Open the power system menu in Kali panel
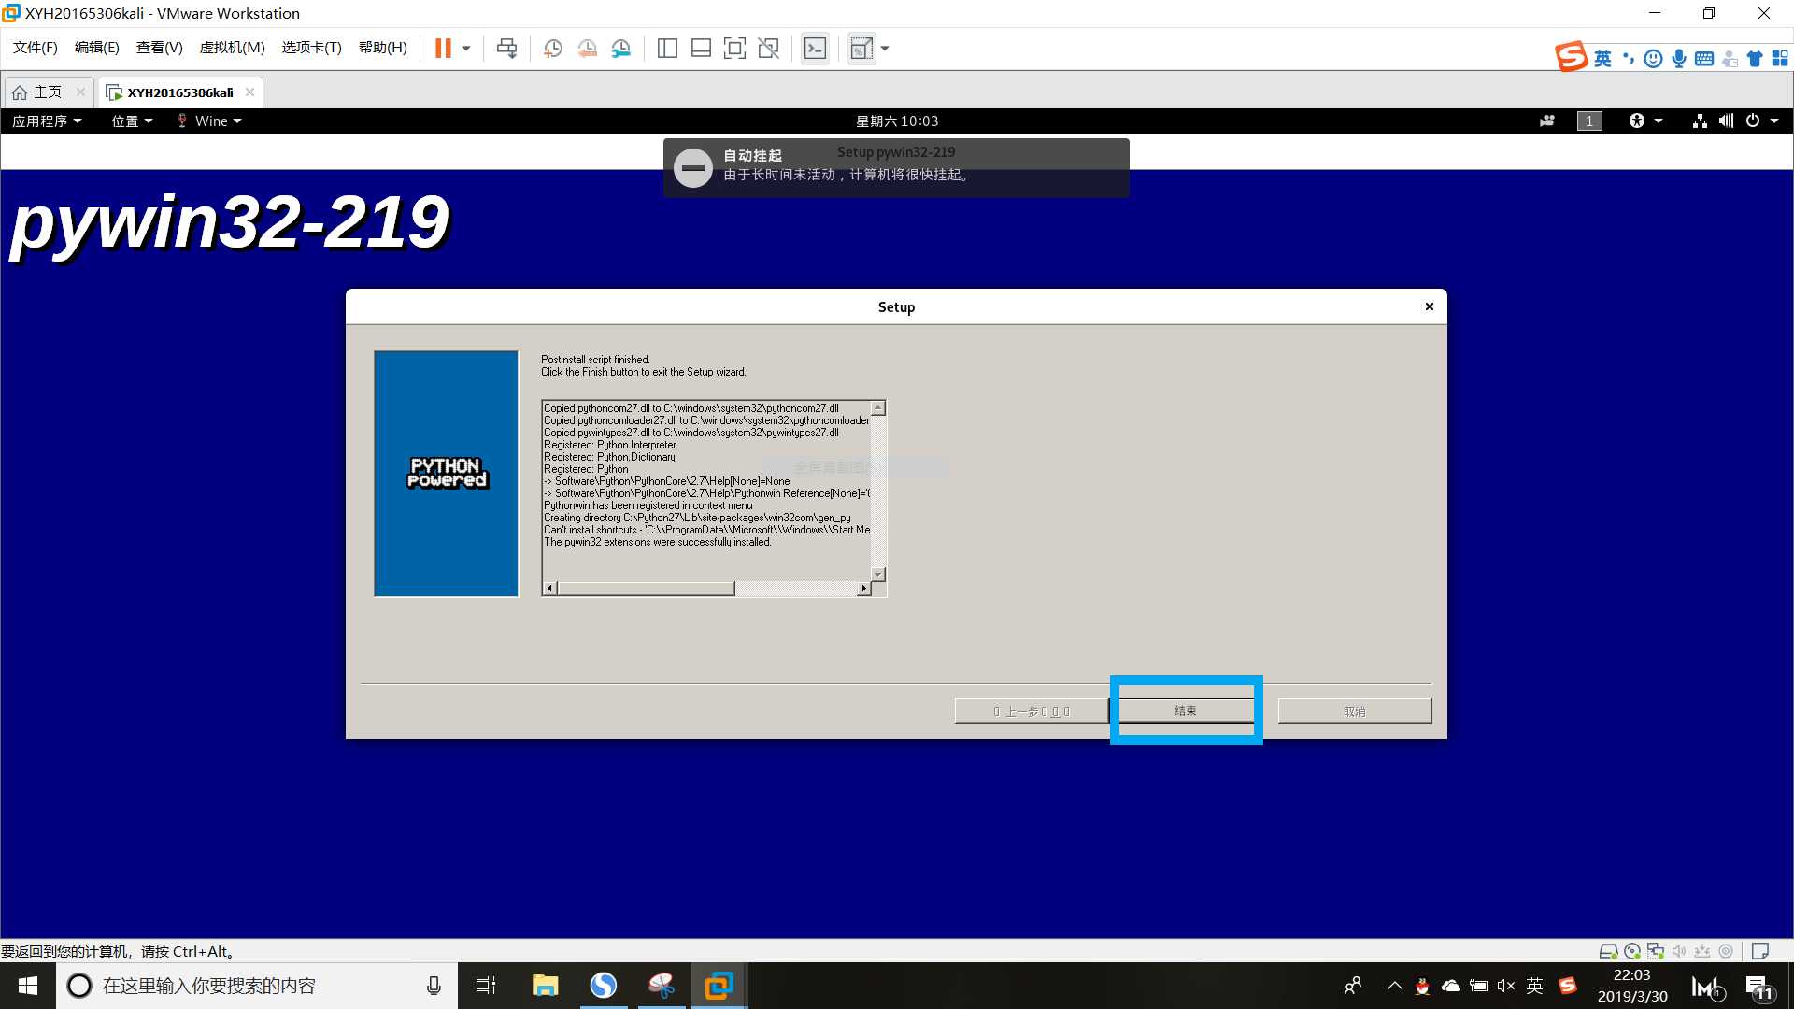This screenshot has height=1009, width=1794. click(1761, 121)
